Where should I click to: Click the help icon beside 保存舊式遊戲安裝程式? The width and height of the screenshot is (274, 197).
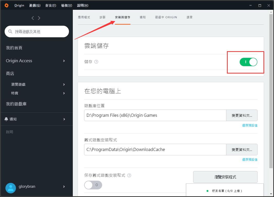129,175
